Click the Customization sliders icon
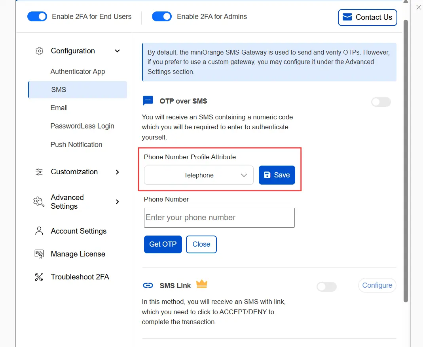This screenshot has width=423, height=347. (39, 172)
